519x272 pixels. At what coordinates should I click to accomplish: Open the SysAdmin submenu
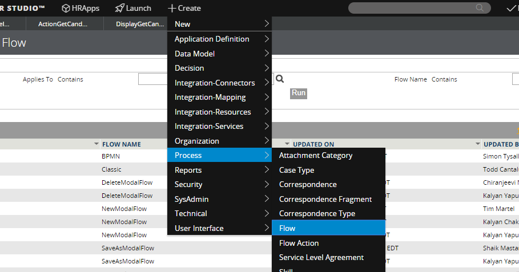219,199
